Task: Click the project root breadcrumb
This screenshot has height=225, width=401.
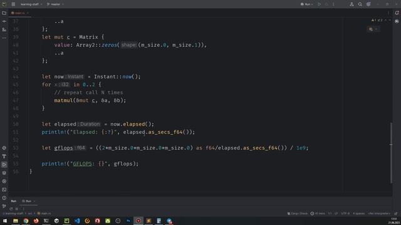Action: [13, 214]
